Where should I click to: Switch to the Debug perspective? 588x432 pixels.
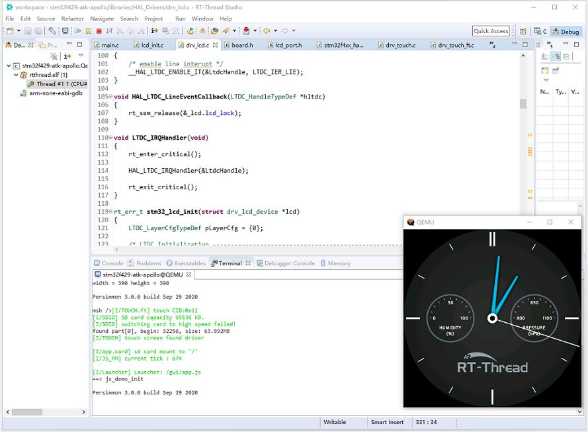(x=566, y=32)
